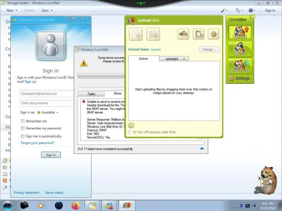This screenshot has height=211, width=282.
Task: Open the Newsgroups icon in sidebar
Action: 5,187
